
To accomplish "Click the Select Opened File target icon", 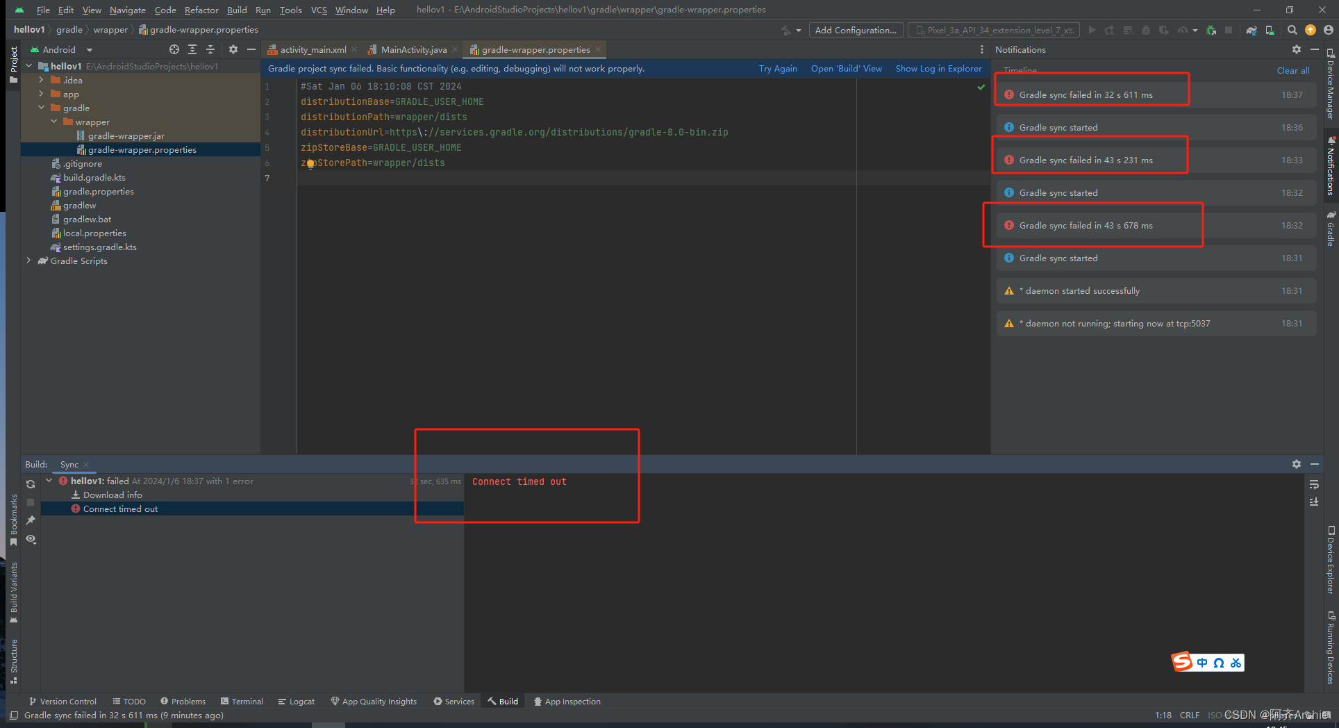I will pos(174,49).
